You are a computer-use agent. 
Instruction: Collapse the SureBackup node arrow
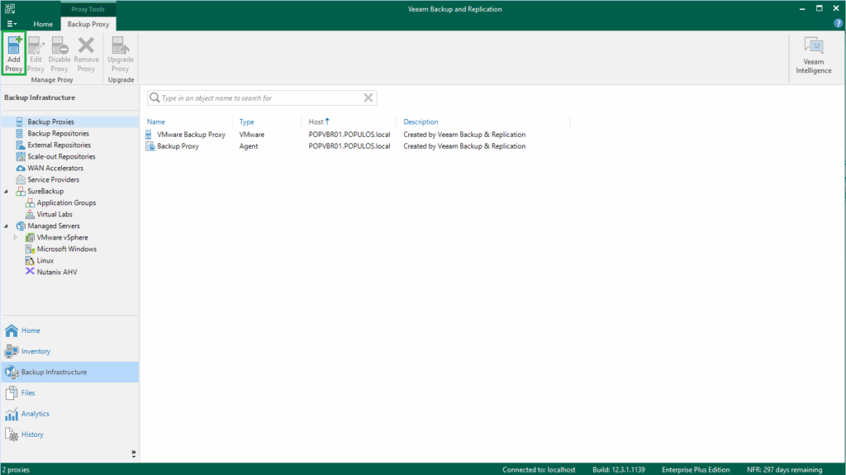tap(7, 191)
